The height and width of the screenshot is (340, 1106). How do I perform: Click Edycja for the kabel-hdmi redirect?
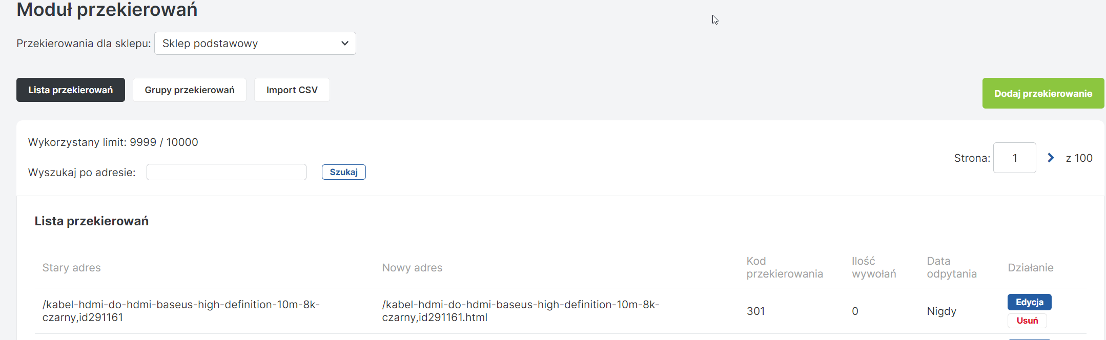tap(1029, 302)
